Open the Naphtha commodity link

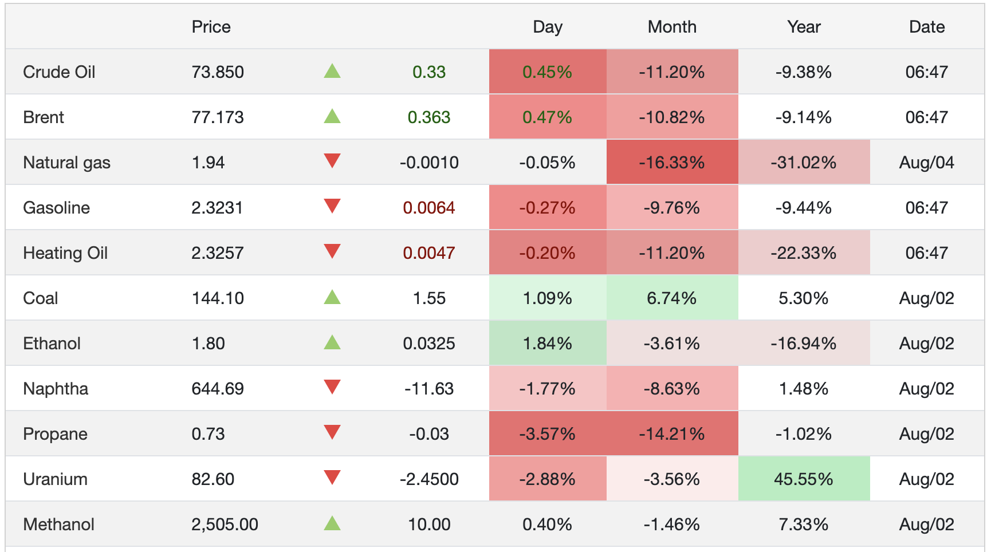pyautogui.click(x=56, y=389)
